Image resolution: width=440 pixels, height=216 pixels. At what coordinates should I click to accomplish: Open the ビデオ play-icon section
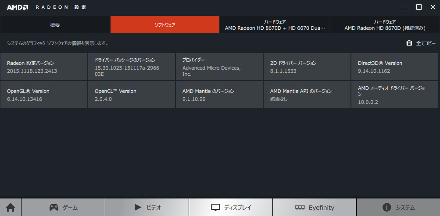(x=147, y=208)
